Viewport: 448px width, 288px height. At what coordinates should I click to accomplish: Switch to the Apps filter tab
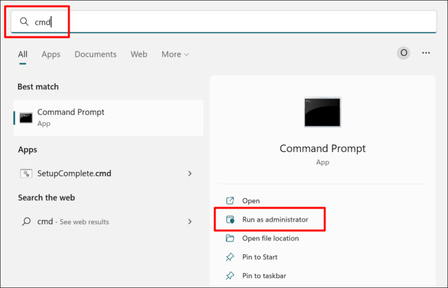click(51, 54)
